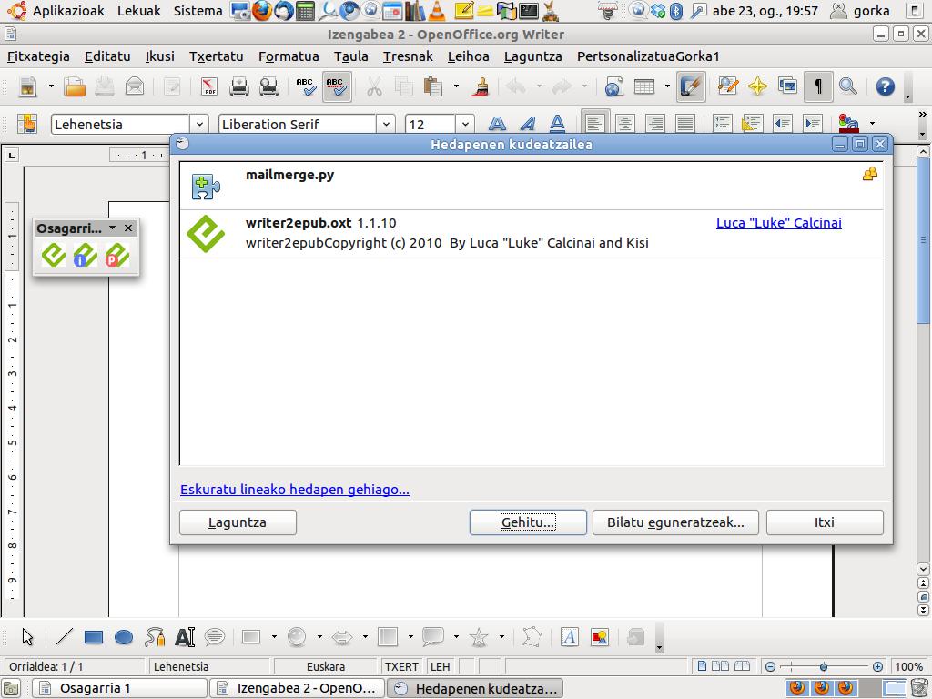Viewport: 932px width, 699px height.
Task: Toggle justified paragraph alignment
Action: click(685, 124)
